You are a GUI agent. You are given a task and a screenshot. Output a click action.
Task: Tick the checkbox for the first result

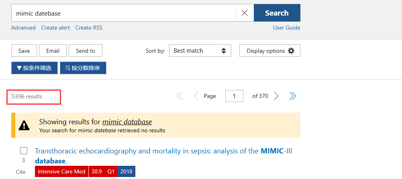tap(24, 151)
